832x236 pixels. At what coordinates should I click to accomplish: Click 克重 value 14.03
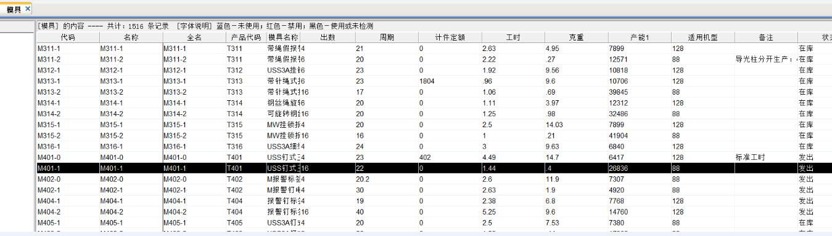tap(575, 125)
